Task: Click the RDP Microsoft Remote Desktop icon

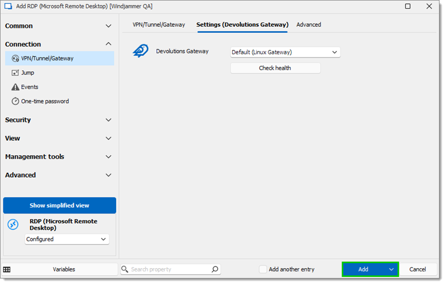Action: pyautogui.click(x=13, y=224)
